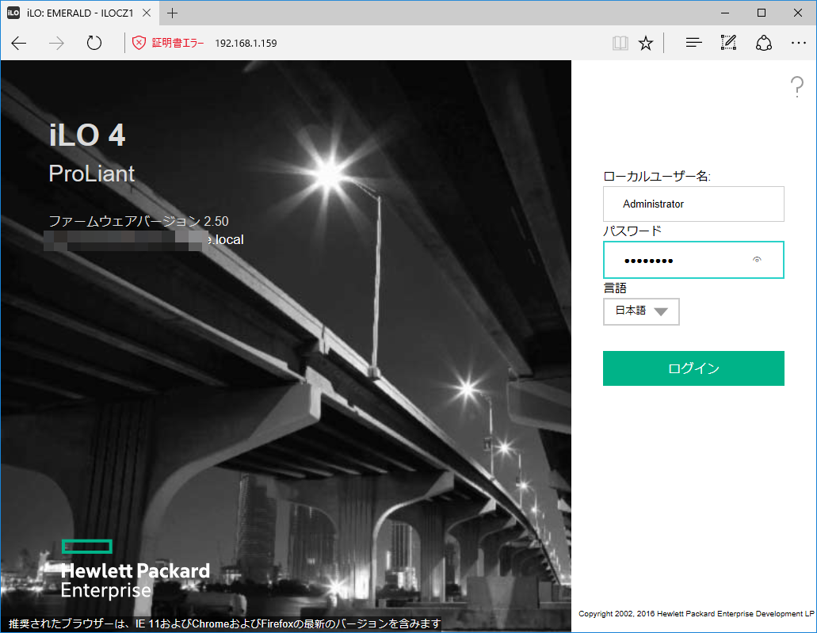Click the Hewlett Packard Enterprise logo
This screenshot has width=817, height=633.
(x=136, y=570)
